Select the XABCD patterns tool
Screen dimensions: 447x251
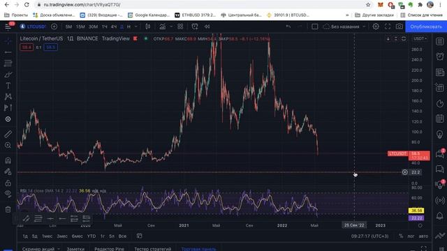8,97
